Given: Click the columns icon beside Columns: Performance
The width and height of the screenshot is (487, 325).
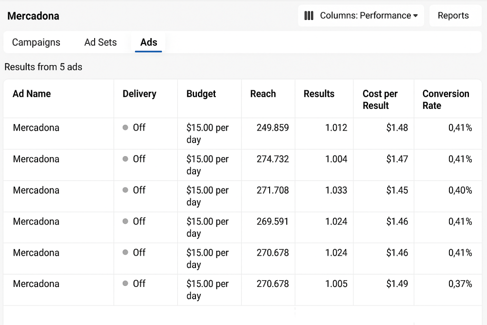Looking at the screenshot, I should click(x=309, y=16).
